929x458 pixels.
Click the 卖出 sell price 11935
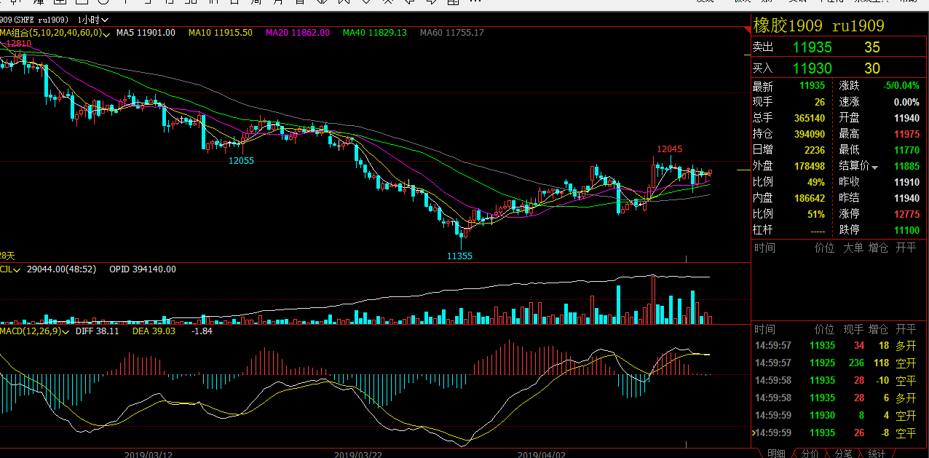[812, 48]
